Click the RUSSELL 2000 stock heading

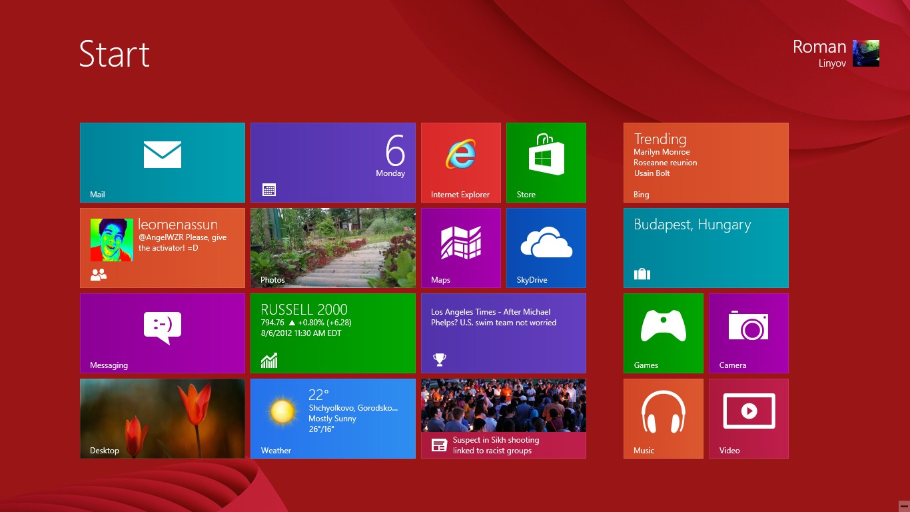(304, 309)
